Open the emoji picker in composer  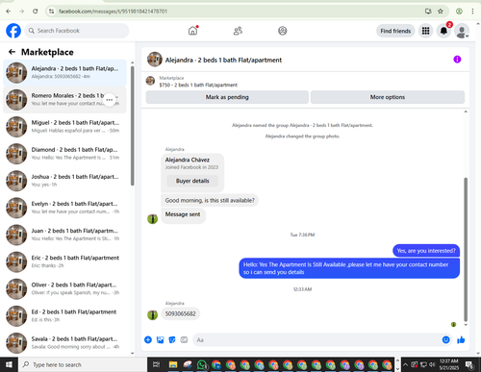[445, 339]
